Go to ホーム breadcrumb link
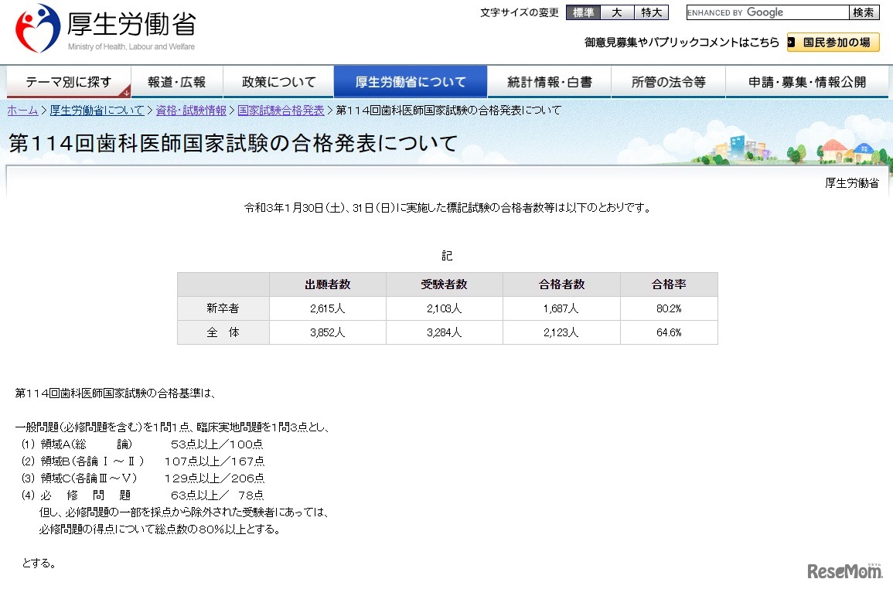 [22, 111]
